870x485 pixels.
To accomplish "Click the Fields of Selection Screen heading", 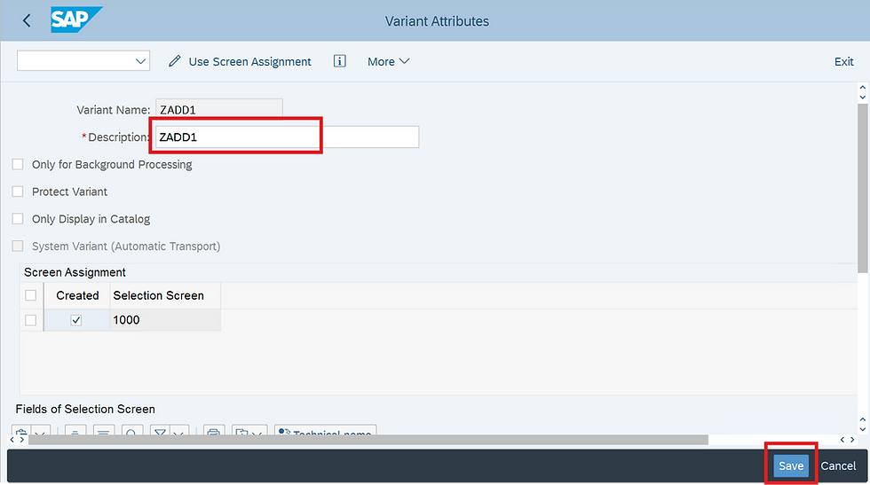I will (85, 409).
